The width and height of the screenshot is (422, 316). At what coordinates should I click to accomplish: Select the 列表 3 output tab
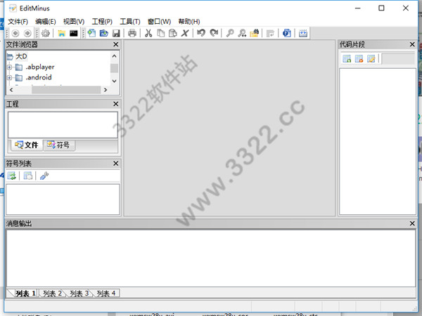coord(79,294)
